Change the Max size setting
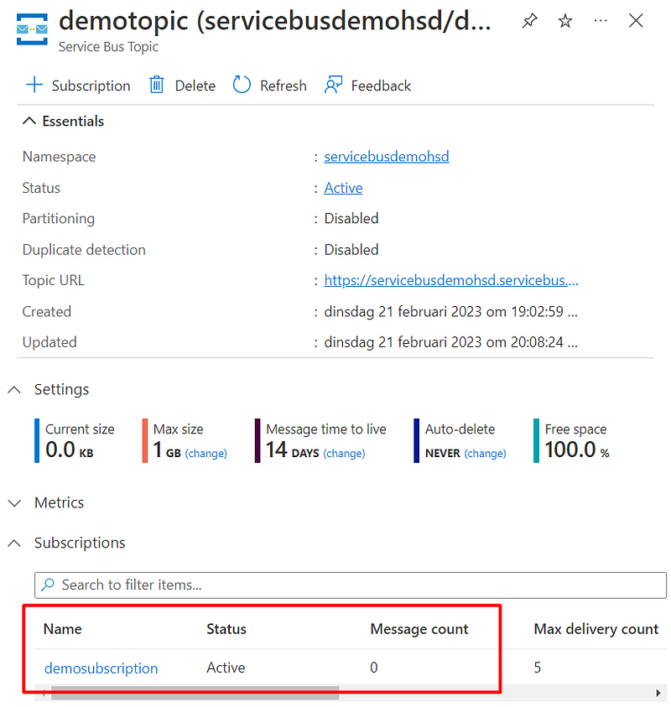This screenshot has height=707, width=671. click(205, 453)
